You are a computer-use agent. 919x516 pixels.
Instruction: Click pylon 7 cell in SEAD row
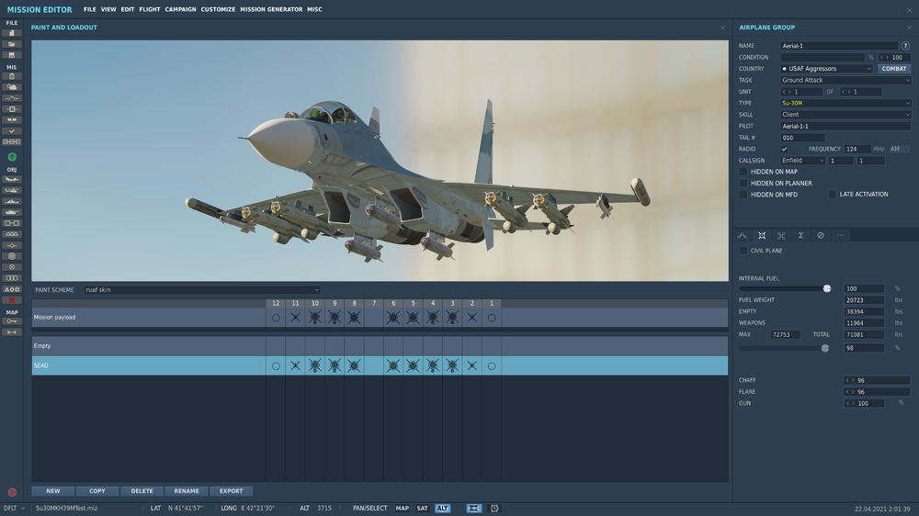point(374,365)
